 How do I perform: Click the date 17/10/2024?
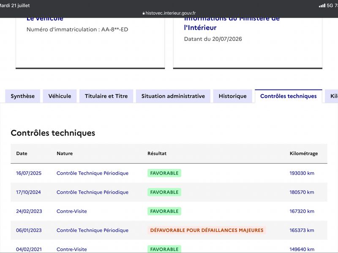[x=28, y=192]
